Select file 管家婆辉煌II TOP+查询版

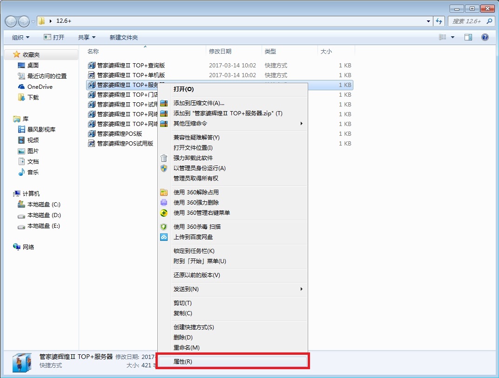coord(126,66)
